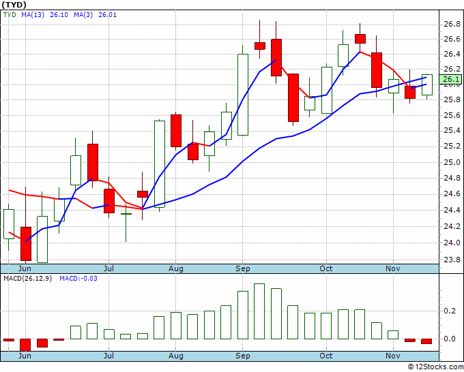The image size is (464, 372).
Task: Click Jul on the price chart time axis
Action: click(108, 268)
